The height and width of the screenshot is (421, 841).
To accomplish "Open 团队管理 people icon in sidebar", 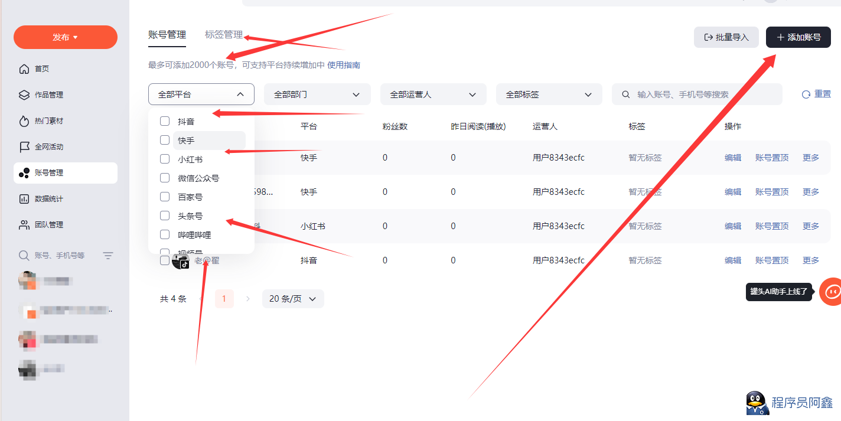I will (24, 225).
